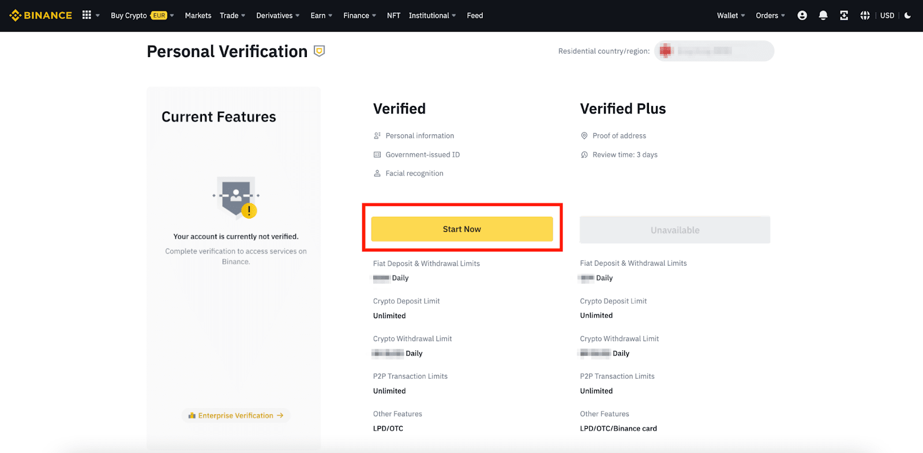The height and width of the screenshot is (453, 923).
Task: Click the QR download app icon
Action: [844, 16]
